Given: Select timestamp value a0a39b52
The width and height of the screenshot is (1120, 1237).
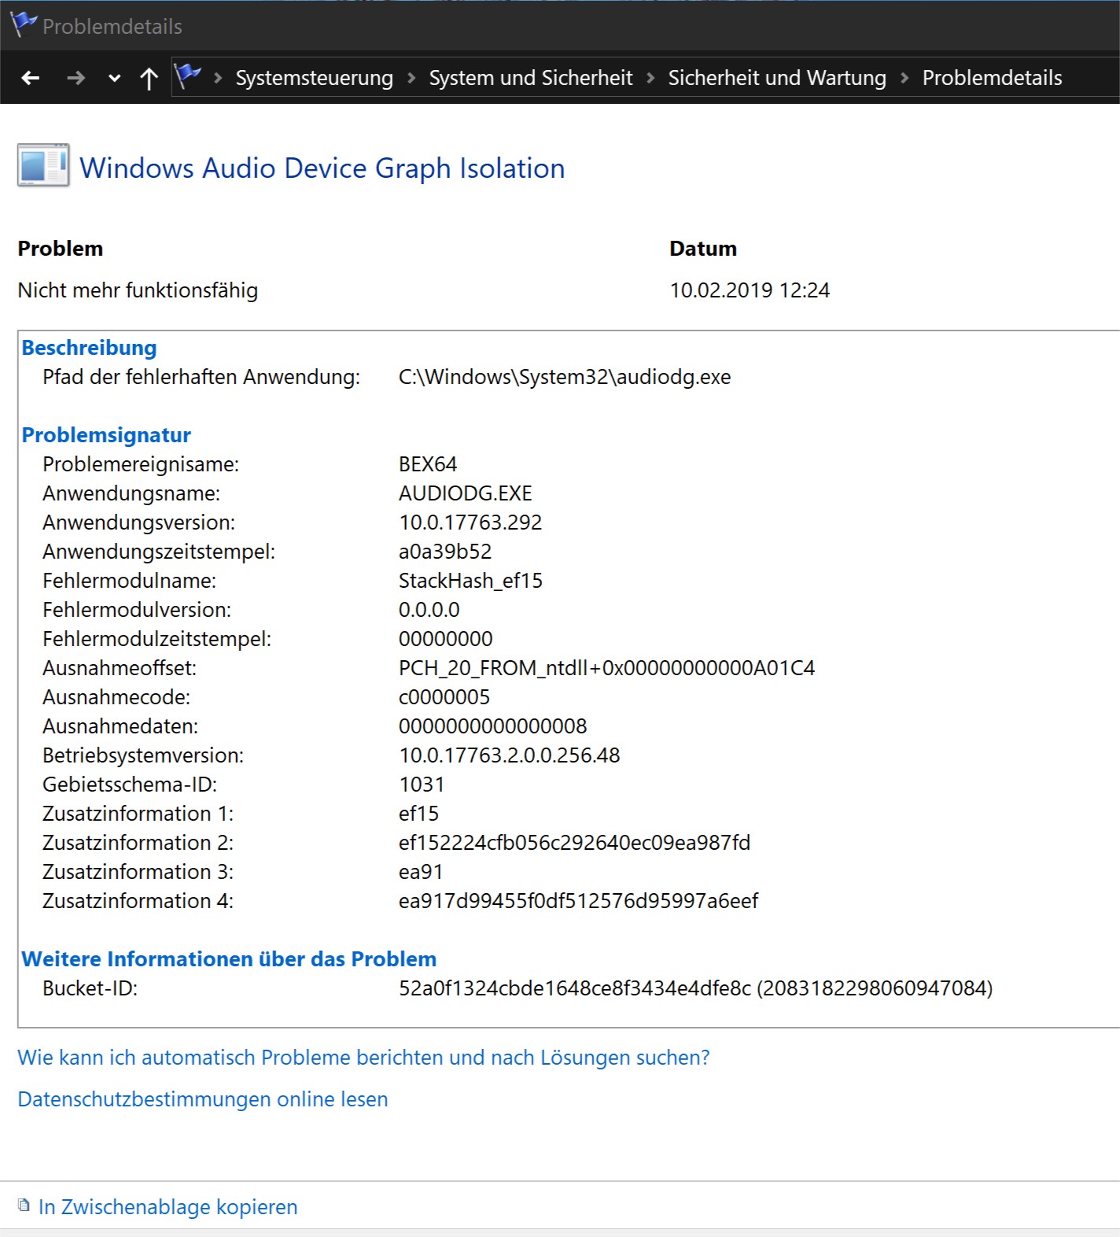Looking at the screenshot, I should tap(445, 552).
